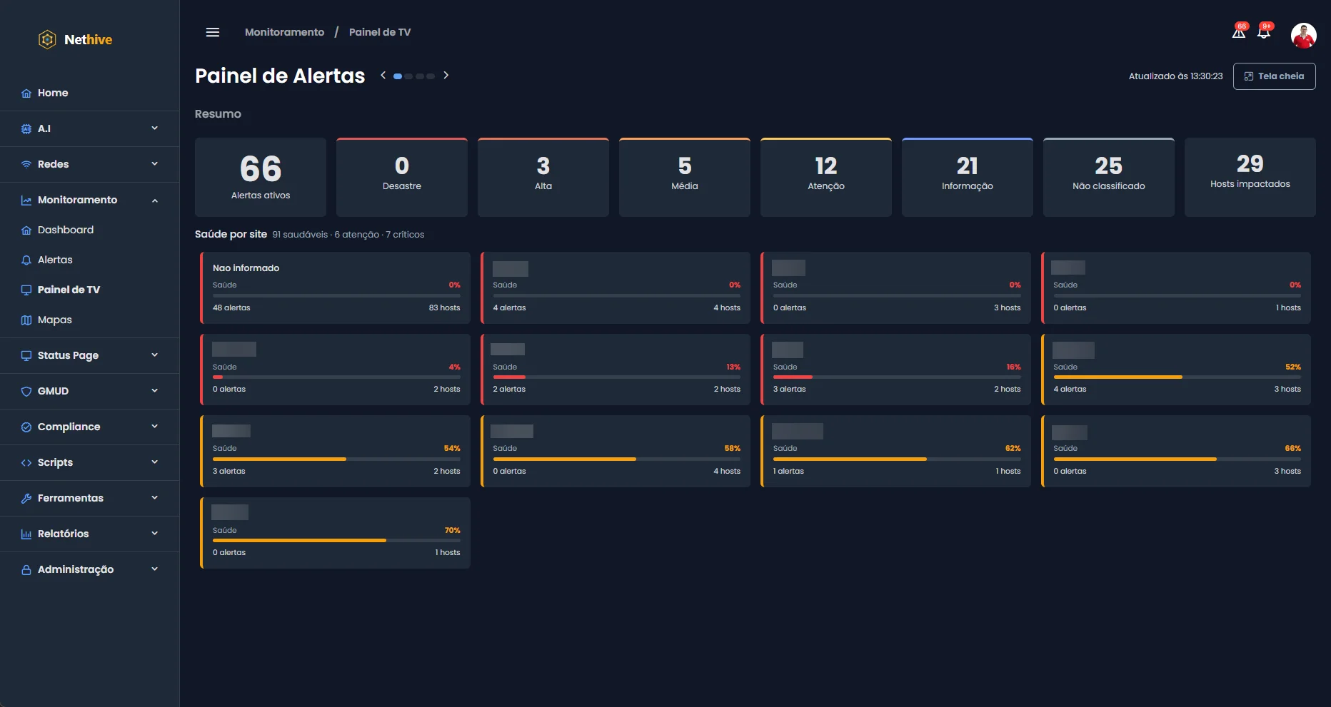Click the Tela cheia button

point(1274,76)
